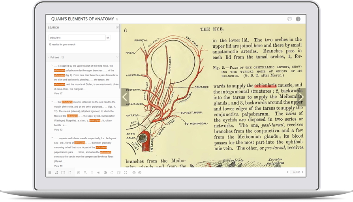Image resolution: width=353 pixels, height=202 pixels.
Task: Click the SEARCH panel heading
Action: coord(53,28)
